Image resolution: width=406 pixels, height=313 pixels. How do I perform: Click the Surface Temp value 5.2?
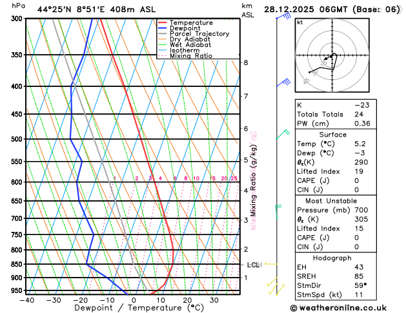tap(360, 144)
